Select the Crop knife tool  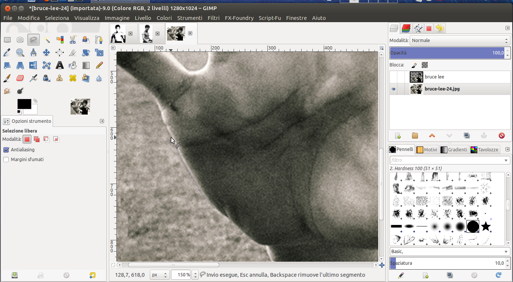[x=73, y=53]
